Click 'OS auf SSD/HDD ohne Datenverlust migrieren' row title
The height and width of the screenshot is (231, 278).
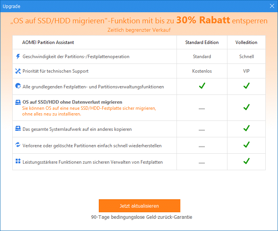72,102
